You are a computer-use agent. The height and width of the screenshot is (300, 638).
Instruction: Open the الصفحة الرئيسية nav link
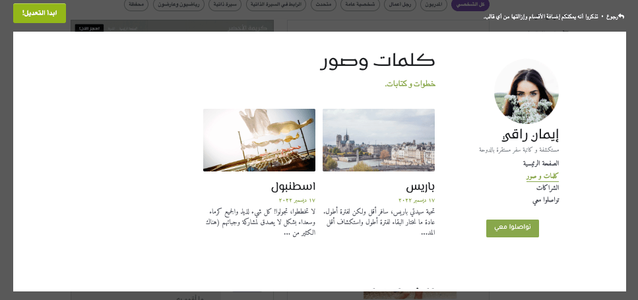pyautogui.click(x=541, y=164)
